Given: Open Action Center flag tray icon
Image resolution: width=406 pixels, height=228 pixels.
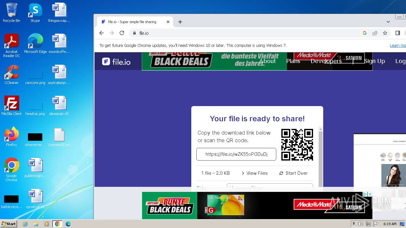Looking at the screenshot, I should coord(376,224).
